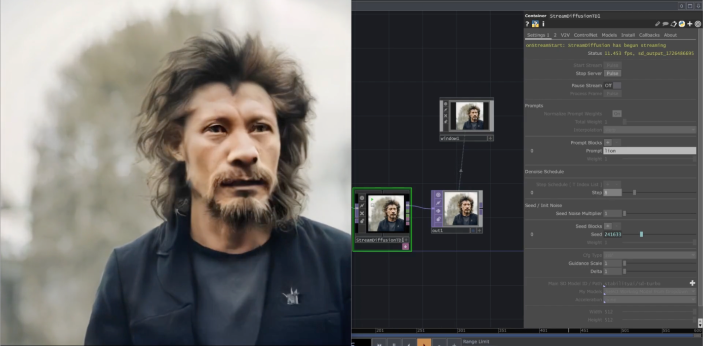Click the parameter panel scrollbar down arrow
Viewport: 703px width, 346px height.
point(700,325)
